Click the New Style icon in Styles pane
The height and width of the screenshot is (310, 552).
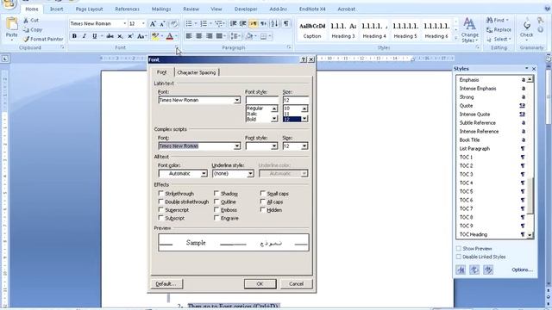(461, 270)
